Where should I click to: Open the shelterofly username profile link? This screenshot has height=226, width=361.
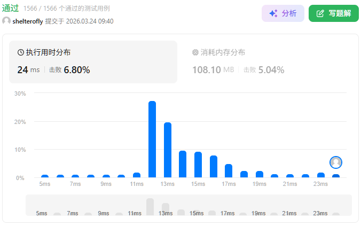point(27,21)
